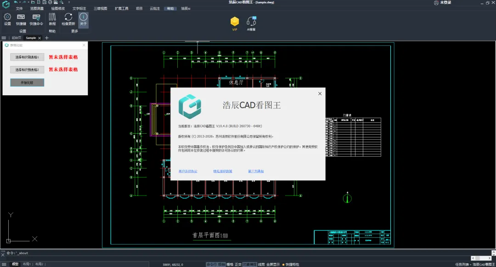Click the 浩辰CAD看图王 label in status bar
The width and height of the screenshot is (496, 267).
484,264
